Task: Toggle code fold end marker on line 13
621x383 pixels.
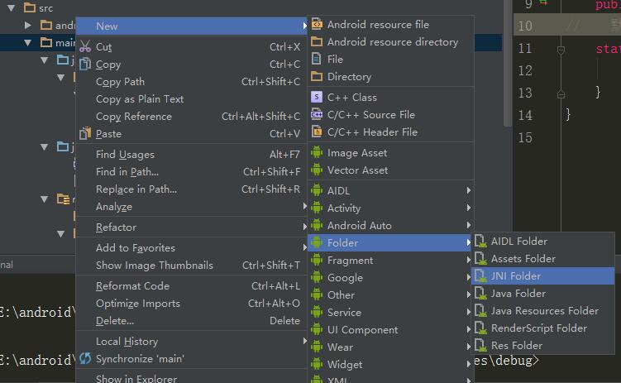Action: coord(561,94)
